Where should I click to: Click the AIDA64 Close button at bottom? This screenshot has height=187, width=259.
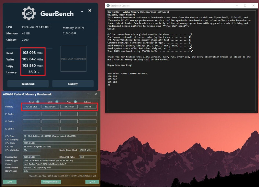(x=92, y=182)
